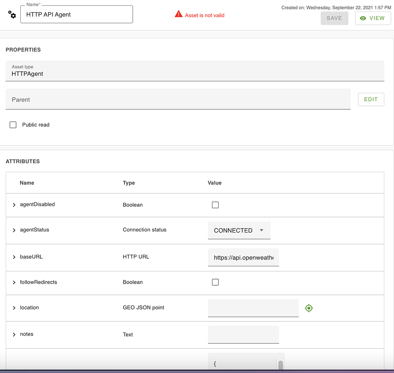Viewport: 394px width, 373px height.
Task: Expand the baseURL attribute row
Action: click(x=14, y=257)
